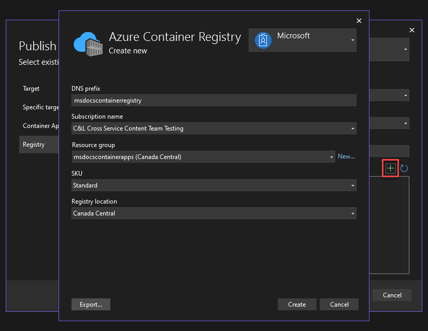Screen dimensions: 428x331
Task: Click the Create button
Action: [x=297, y=304]
